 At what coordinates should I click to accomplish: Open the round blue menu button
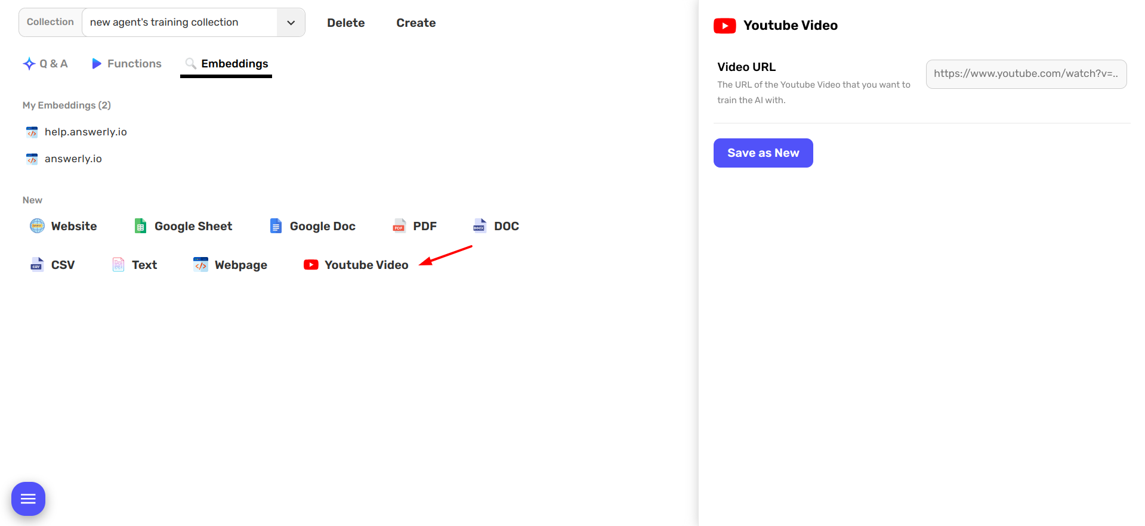[x=29, y=499]
